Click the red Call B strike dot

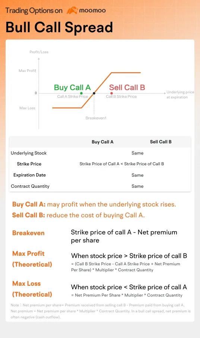pyautogui.click(x=112, y=93)
